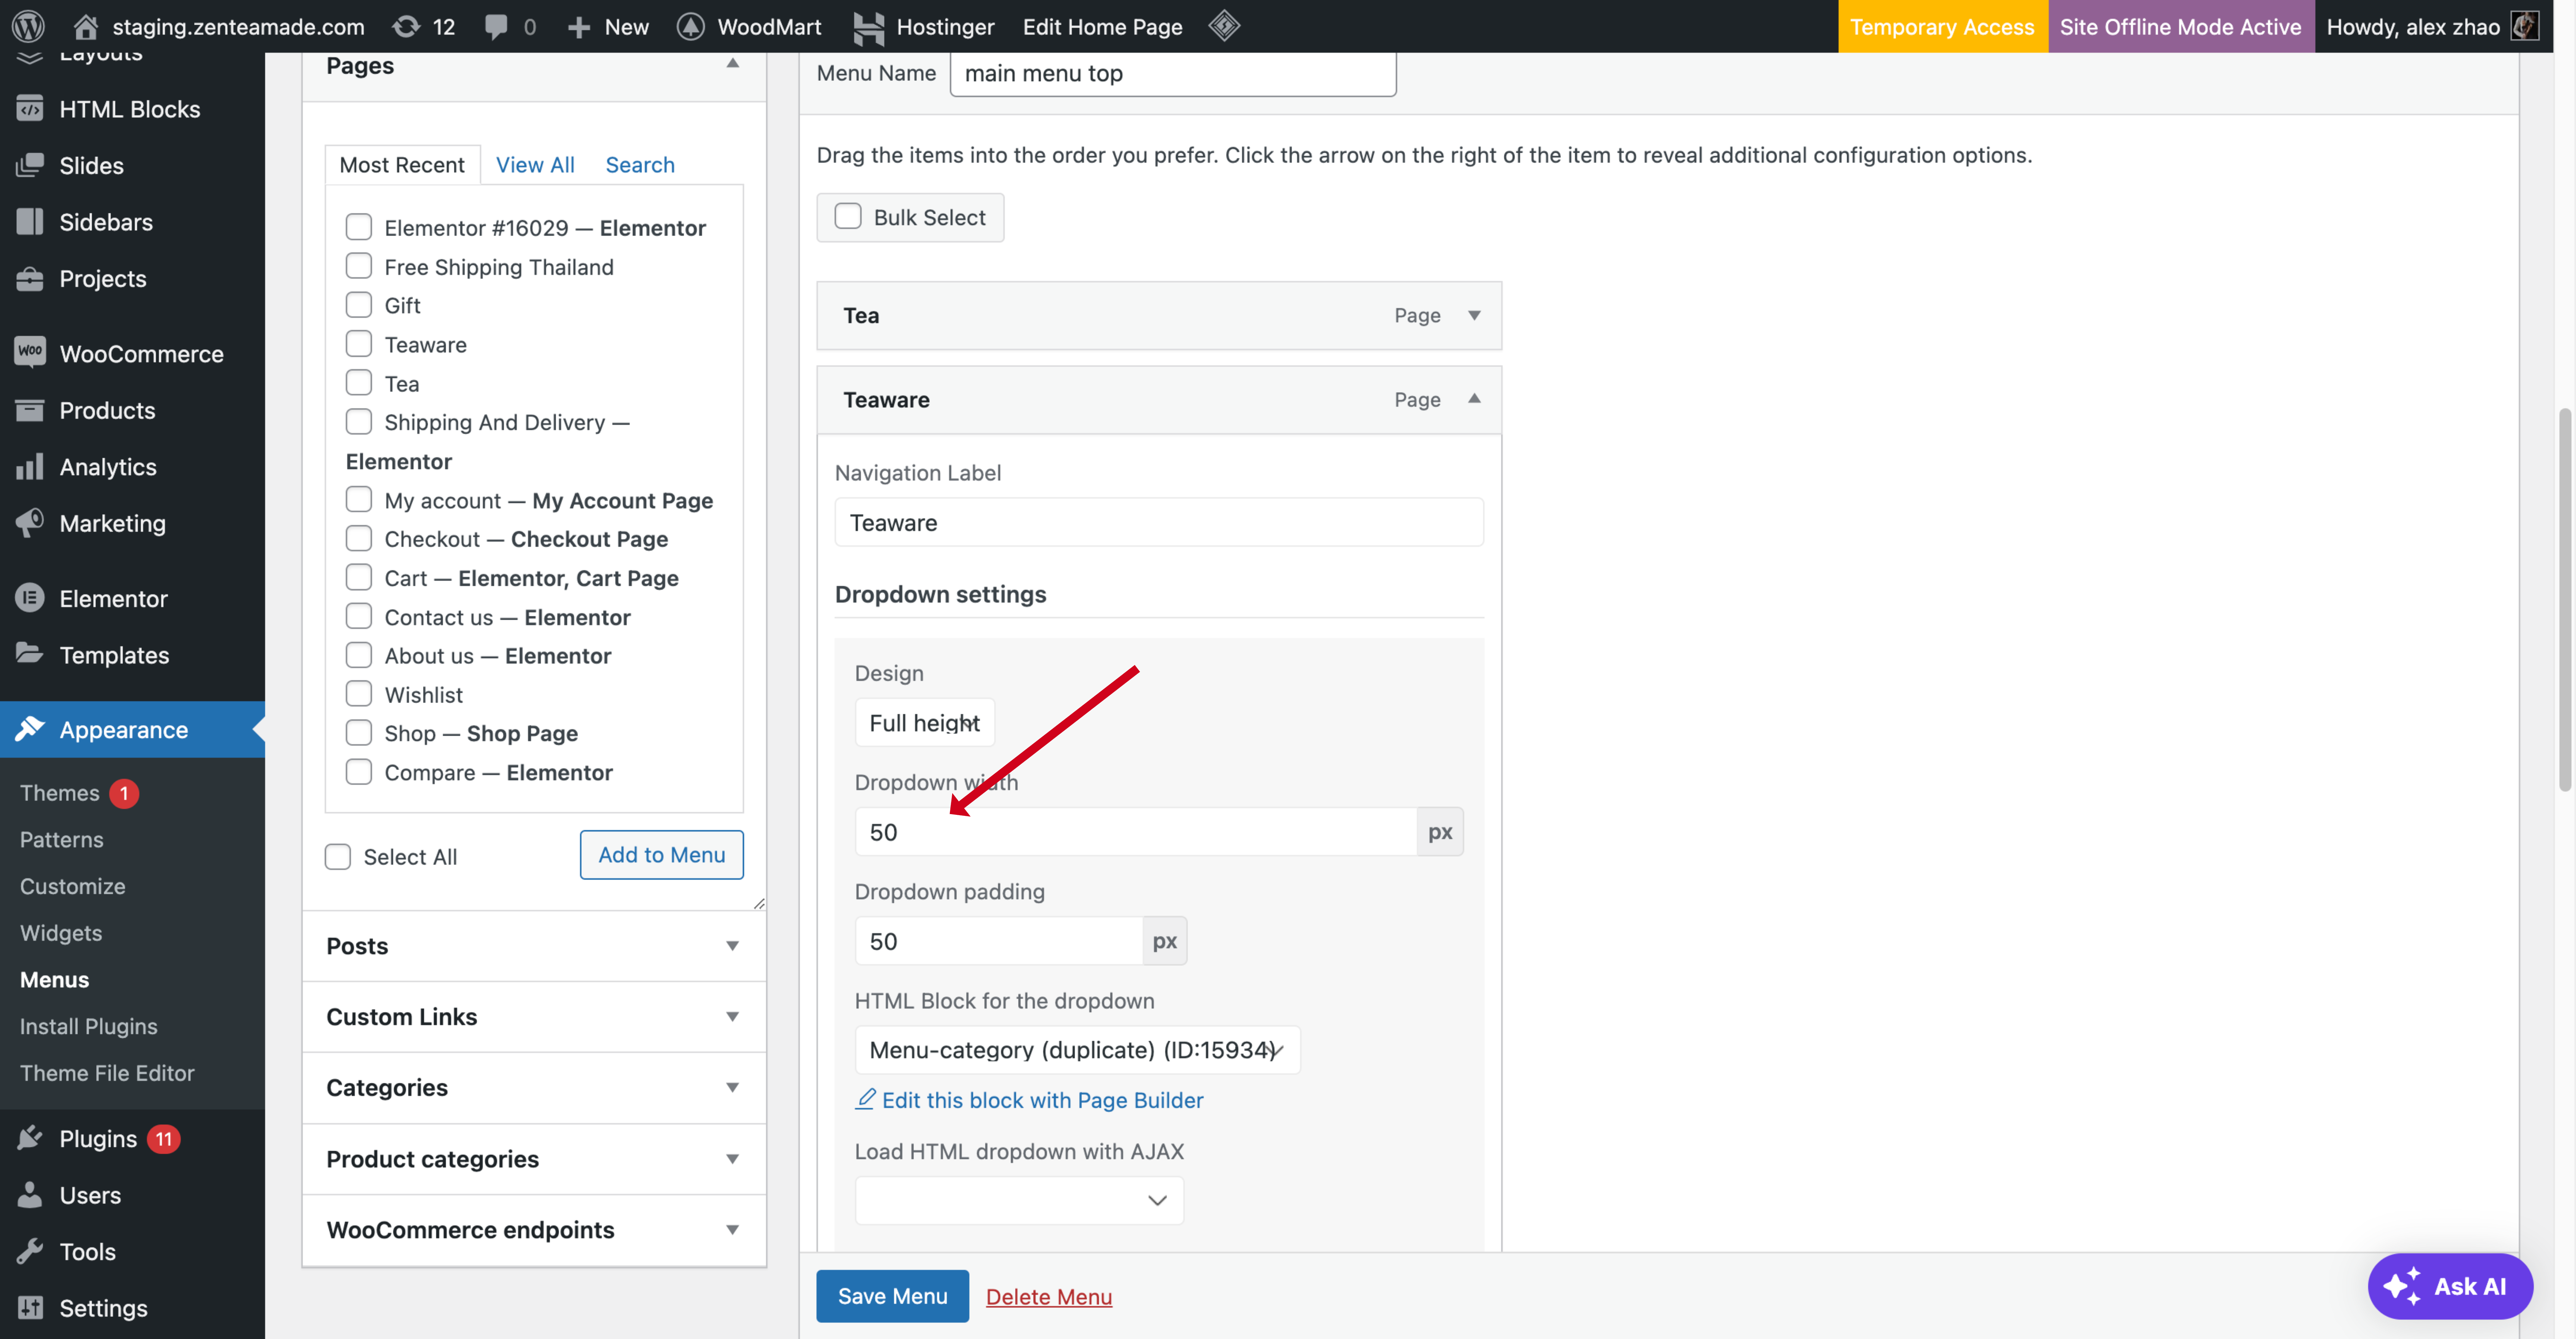Open Edit this block with Page Builder

[x=1029, y=1100]
